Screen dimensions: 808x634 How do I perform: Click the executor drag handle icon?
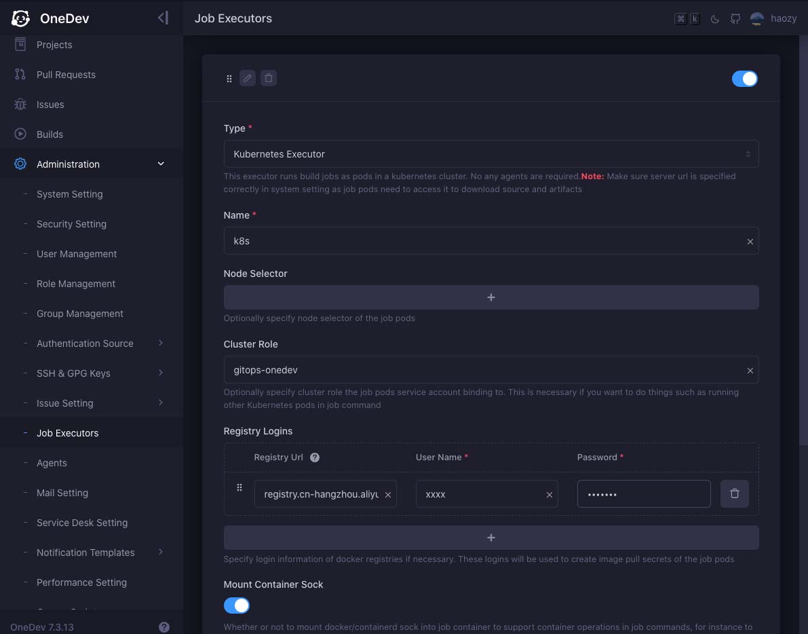pyautogui.click(x=229, y=78)
